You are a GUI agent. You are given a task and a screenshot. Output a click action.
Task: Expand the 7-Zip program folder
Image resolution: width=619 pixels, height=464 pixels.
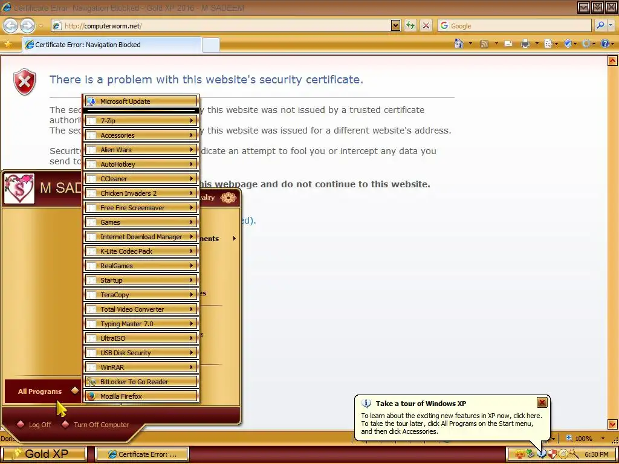(141, 121)
